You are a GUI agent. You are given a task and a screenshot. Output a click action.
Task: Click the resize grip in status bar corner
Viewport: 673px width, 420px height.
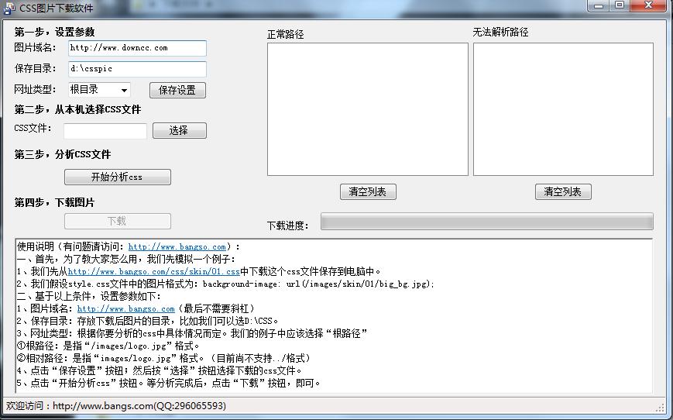[660, 408]
